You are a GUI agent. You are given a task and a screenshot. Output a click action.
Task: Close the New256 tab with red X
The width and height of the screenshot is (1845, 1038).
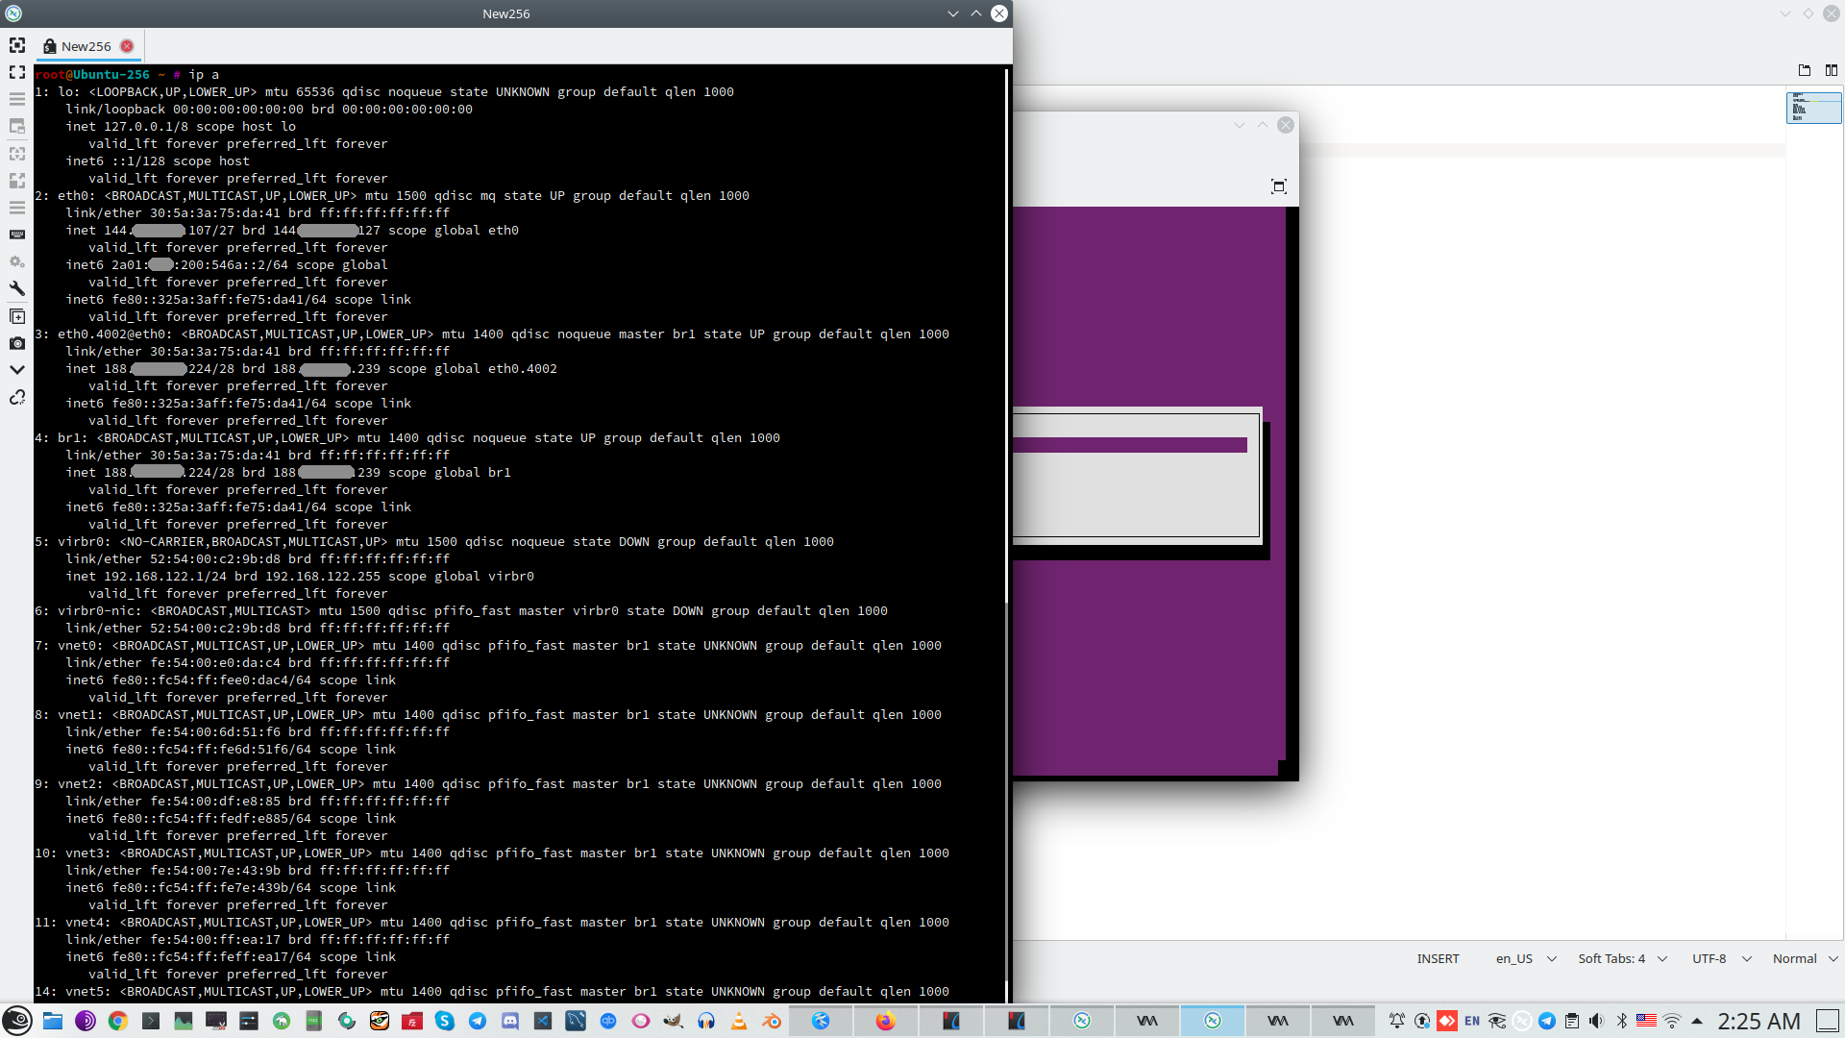(x=127, y=46)
